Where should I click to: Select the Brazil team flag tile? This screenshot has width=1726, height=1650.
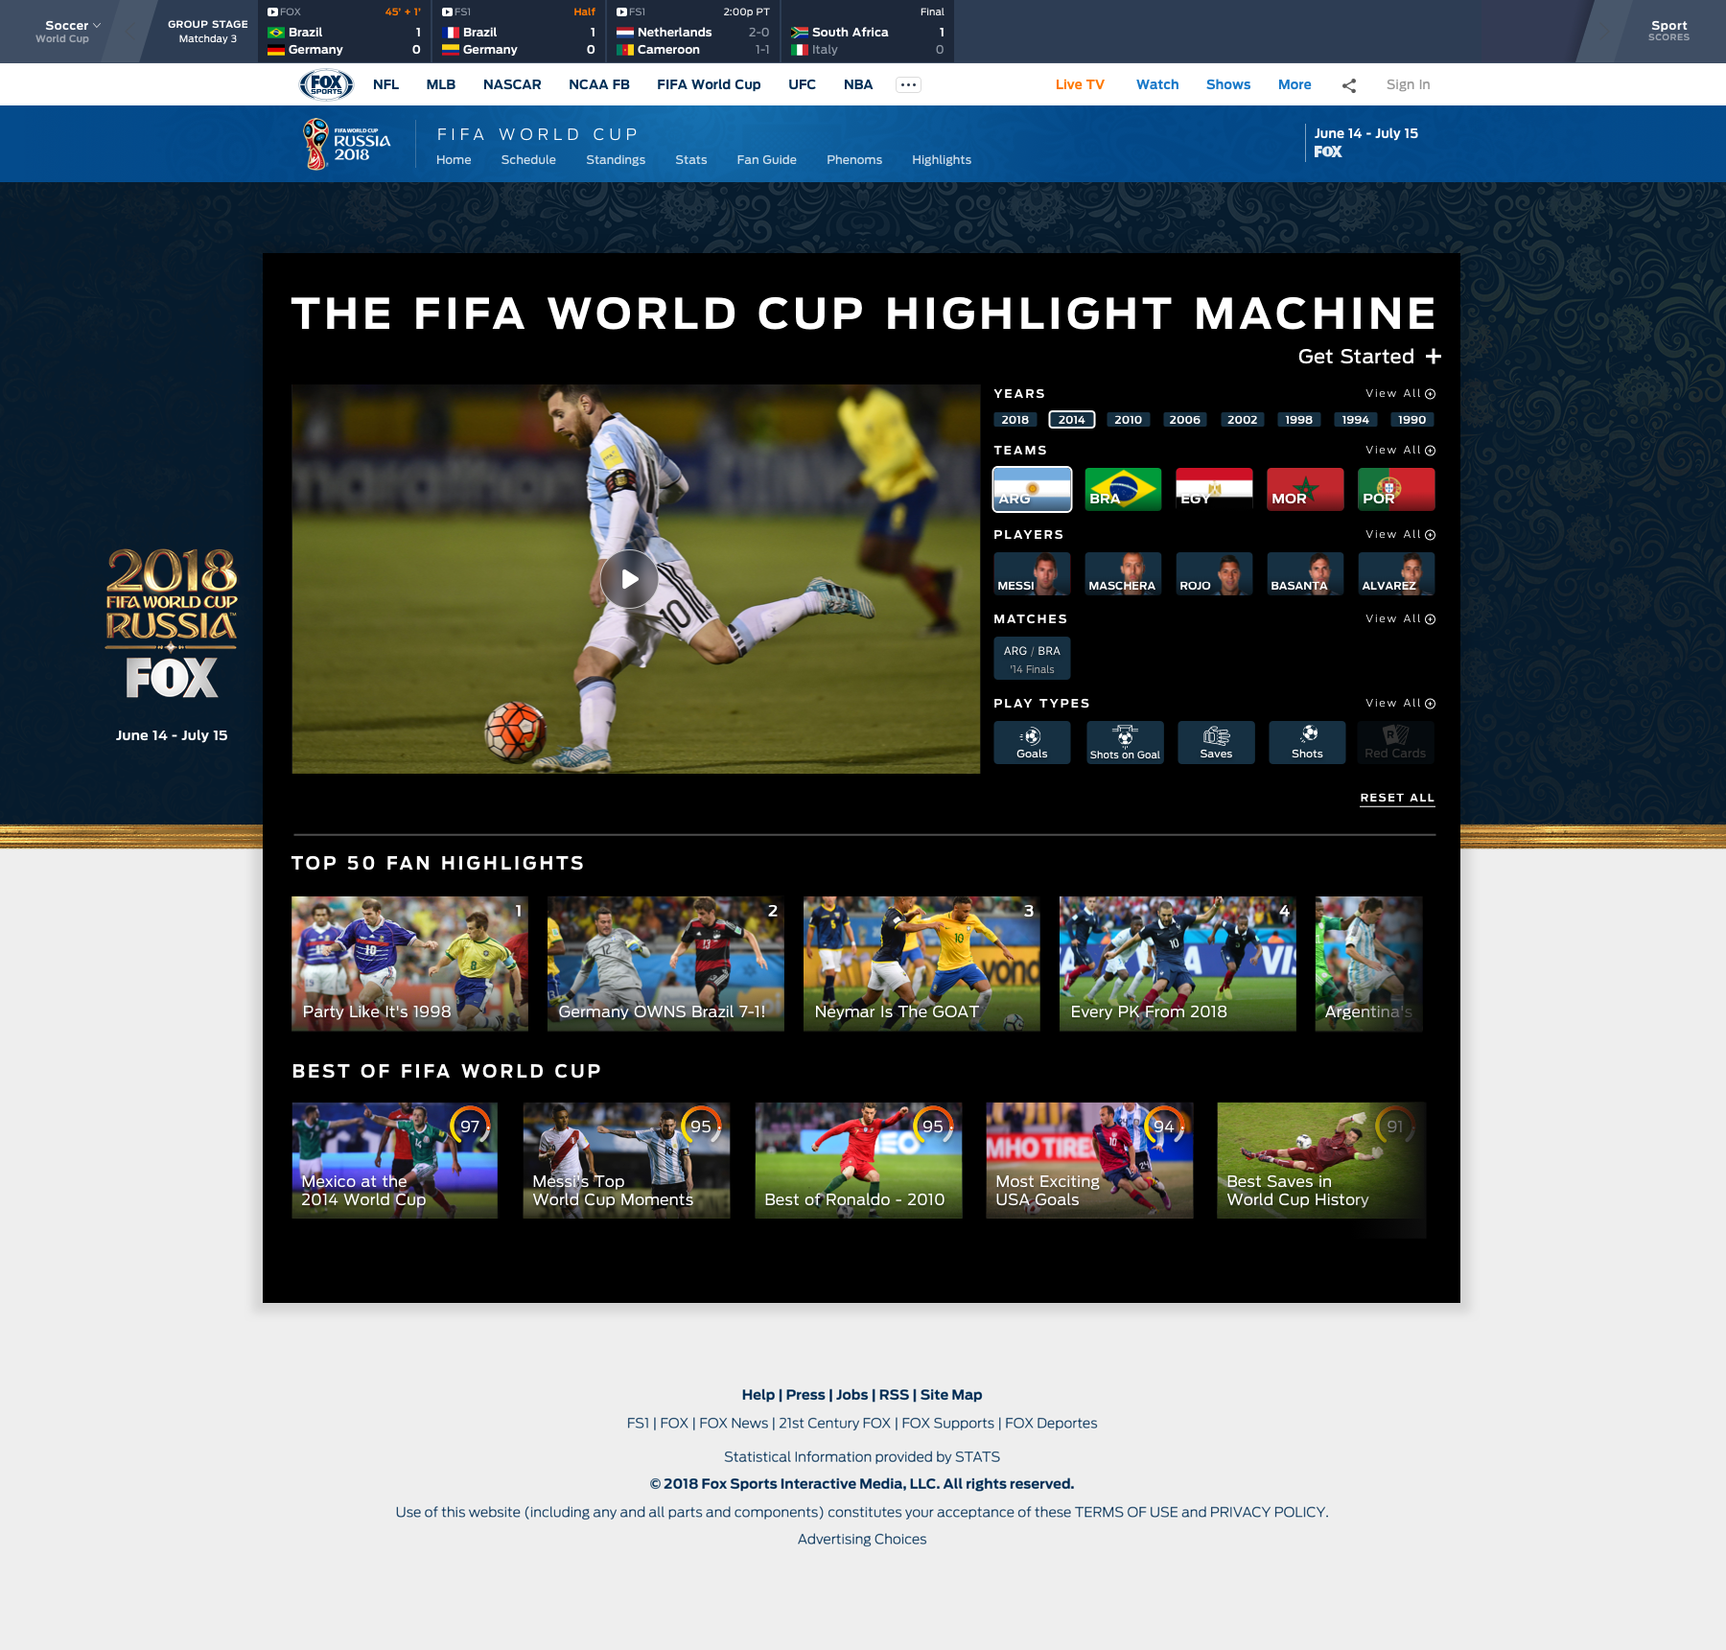click(1123, 489)
